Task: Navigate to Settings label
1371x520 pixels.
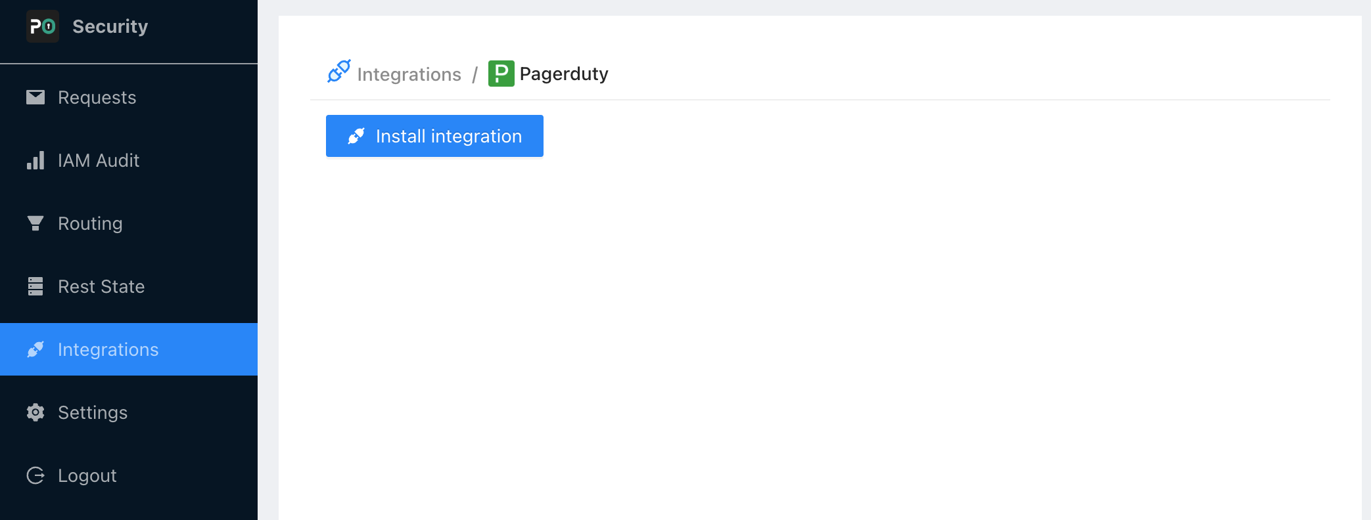Action: [93, 412]
